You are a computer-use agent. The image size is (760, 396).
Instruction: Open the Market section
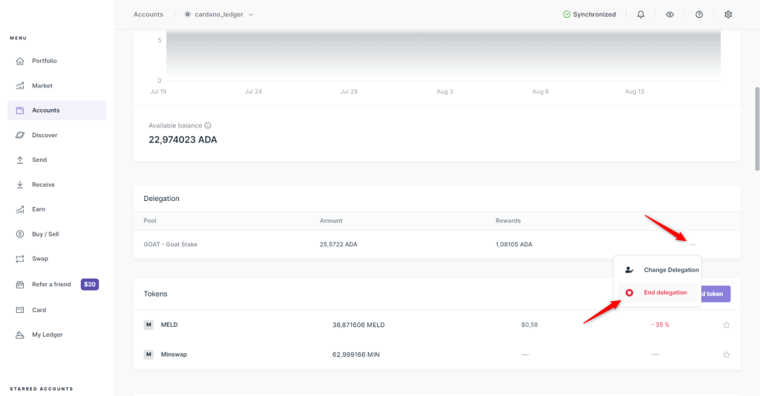point(42,86)
